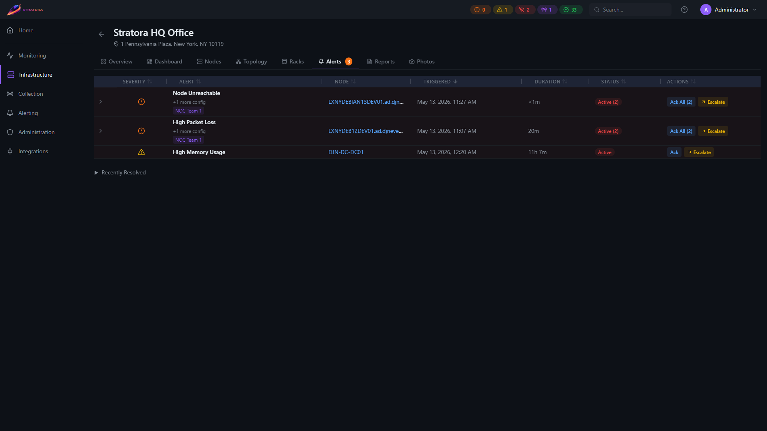Open the critical alerts counter showing 0
767x431 pixels.
[480, 10]
